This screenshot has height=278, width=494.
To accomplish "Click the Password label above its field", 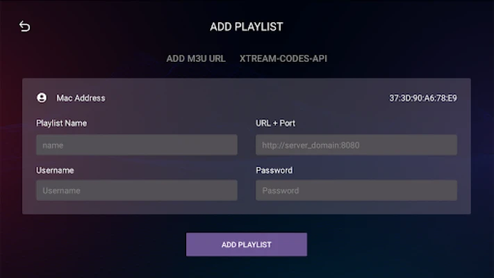I will (274, 170).
